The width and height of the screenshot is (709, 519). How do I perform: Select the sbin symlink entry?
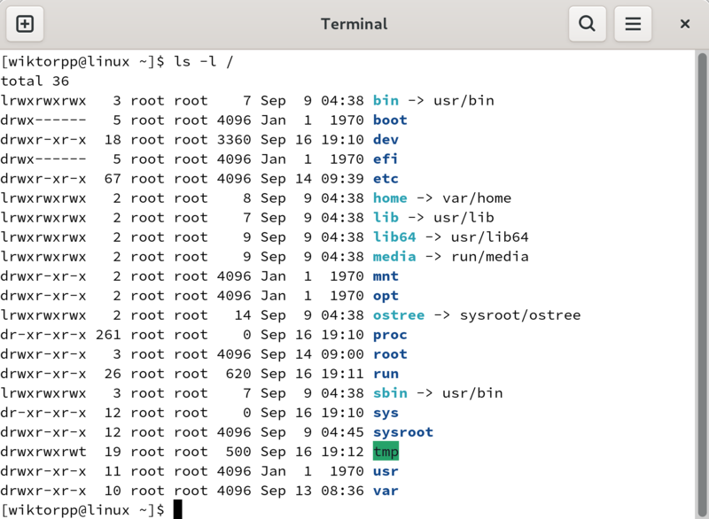coord(388,393)
